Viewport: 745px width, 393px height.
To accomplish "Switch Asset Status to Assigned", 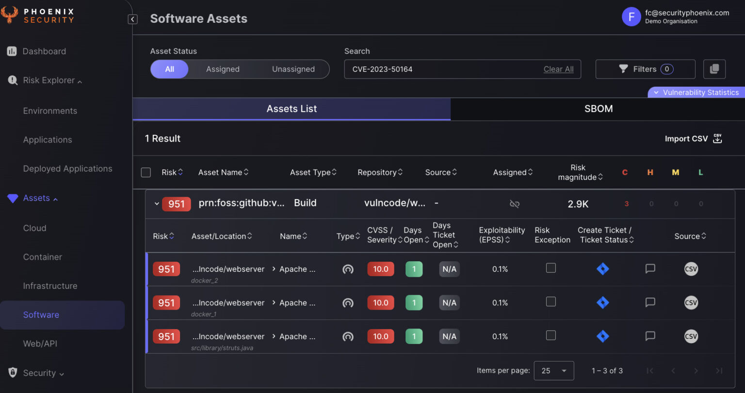I will pos(223,69).
